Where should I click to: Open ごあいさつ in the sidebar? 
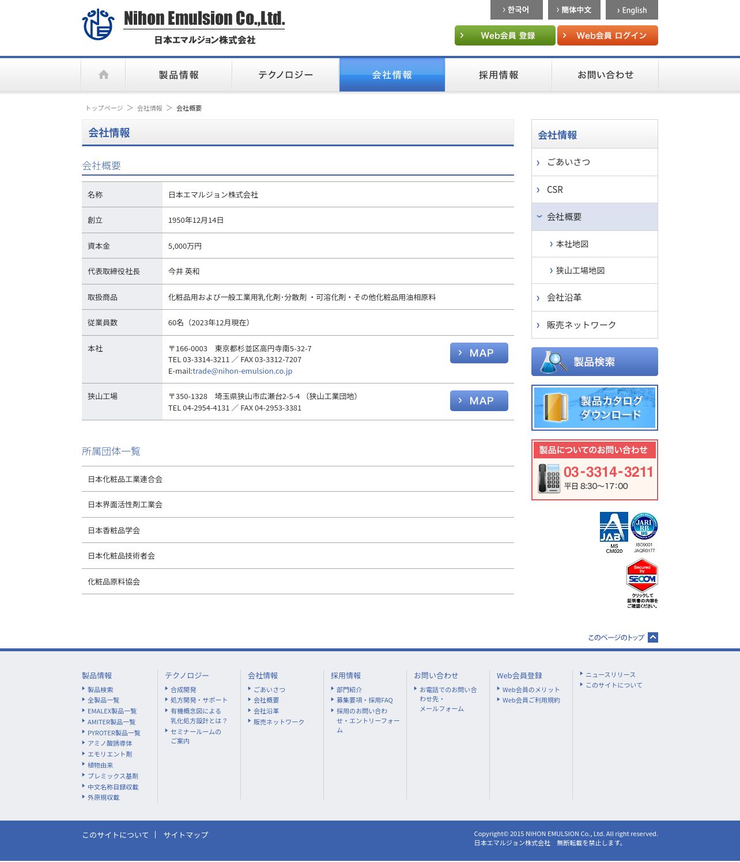point(594,162)
